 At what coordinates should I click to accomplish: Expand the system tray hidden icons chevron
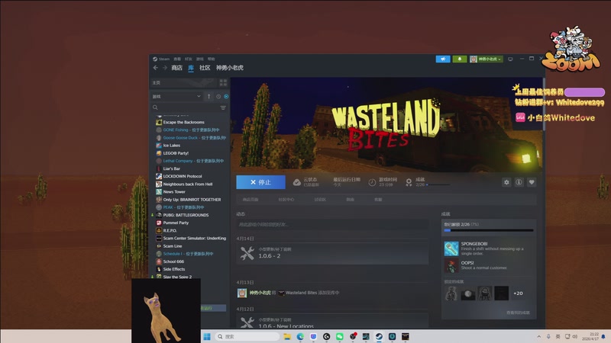pyautogui.click(x=539, y=336)
